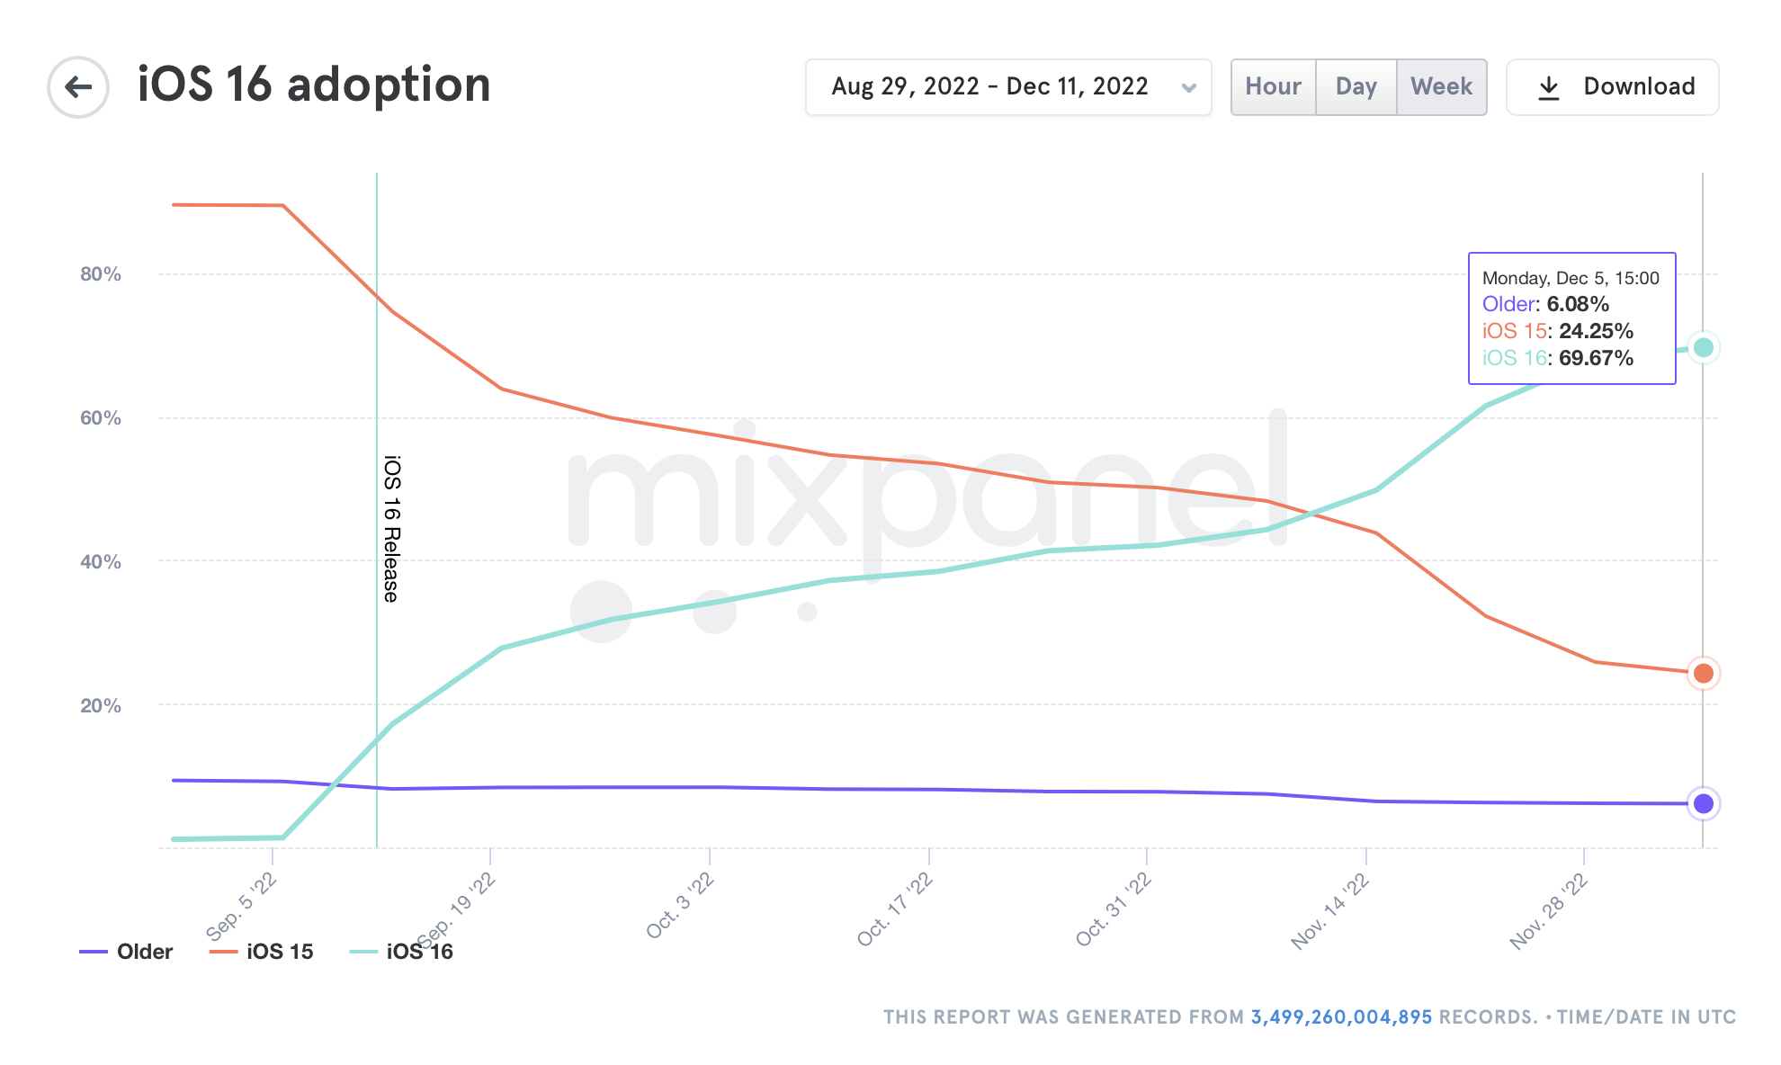Toggle iOS 15 series in the legend
The height and width of the screenshot is (1065, 1781).
tap(280, 952)
